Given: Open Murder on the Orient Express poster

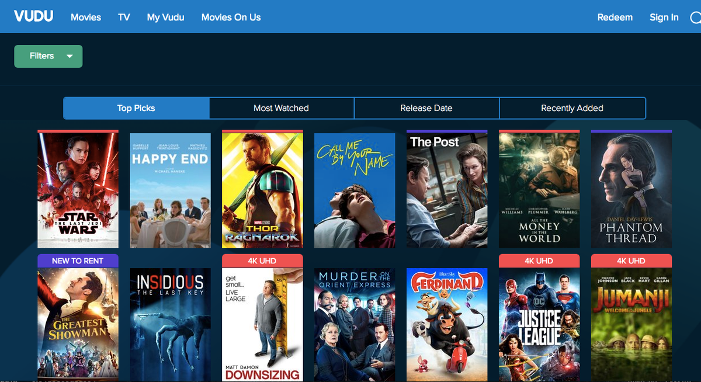Looking at the screenshot, I should point(355,325).
